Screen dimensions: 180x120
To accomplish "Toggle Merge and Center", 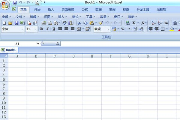I will [79, 29].
